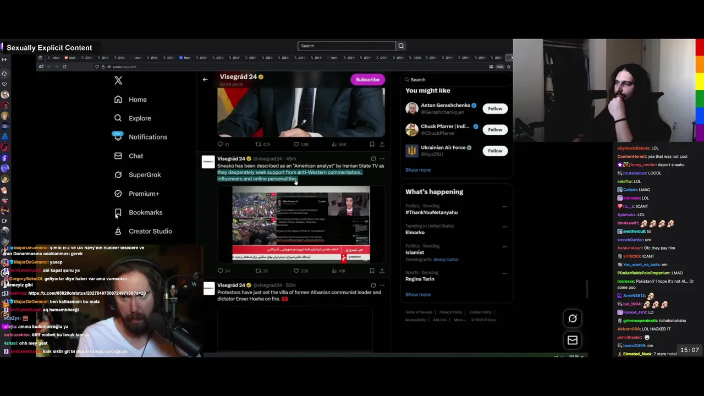Open Anton Gerashchenko's avatar

pyautogui.click(x=412, y=108)
